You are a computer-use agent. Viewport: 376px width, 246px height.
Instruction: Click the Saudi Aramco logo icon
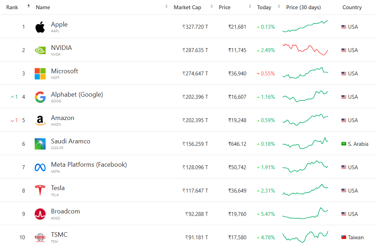(x=40, y=144)
